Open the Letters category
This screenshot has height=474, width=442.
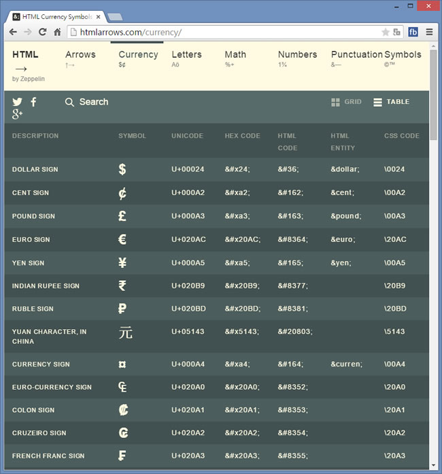(186, 58)
